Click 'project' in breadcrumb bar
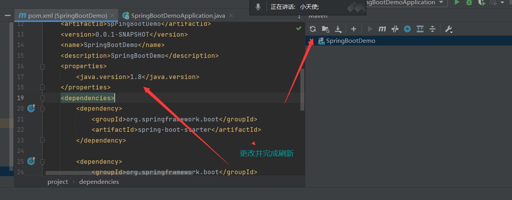Screen dimensions: 512x200 [58, 182]
